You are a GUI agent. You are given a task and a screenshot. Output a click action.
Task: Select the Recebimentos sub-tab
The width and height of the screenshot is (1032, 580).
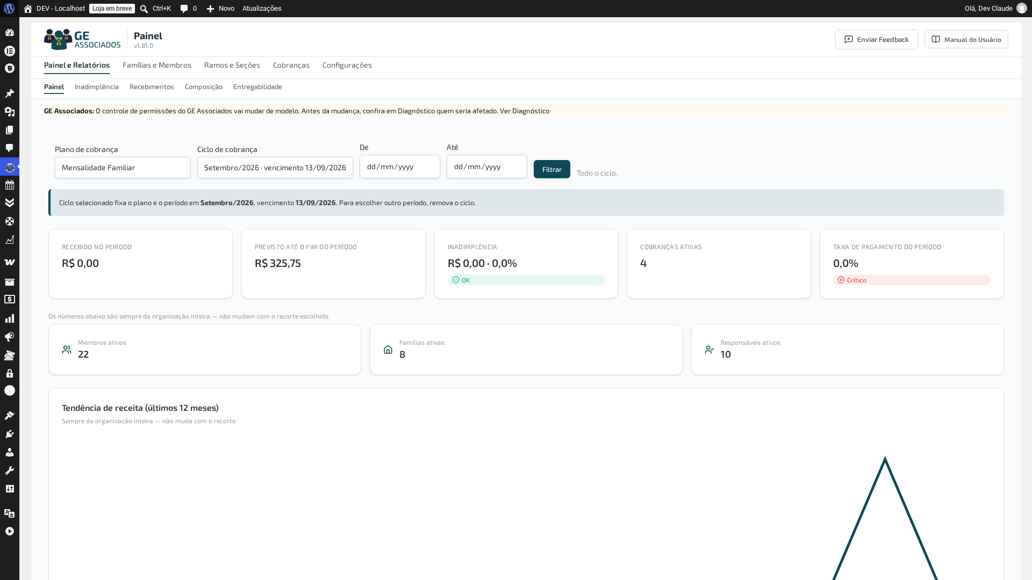click(152, 86)
